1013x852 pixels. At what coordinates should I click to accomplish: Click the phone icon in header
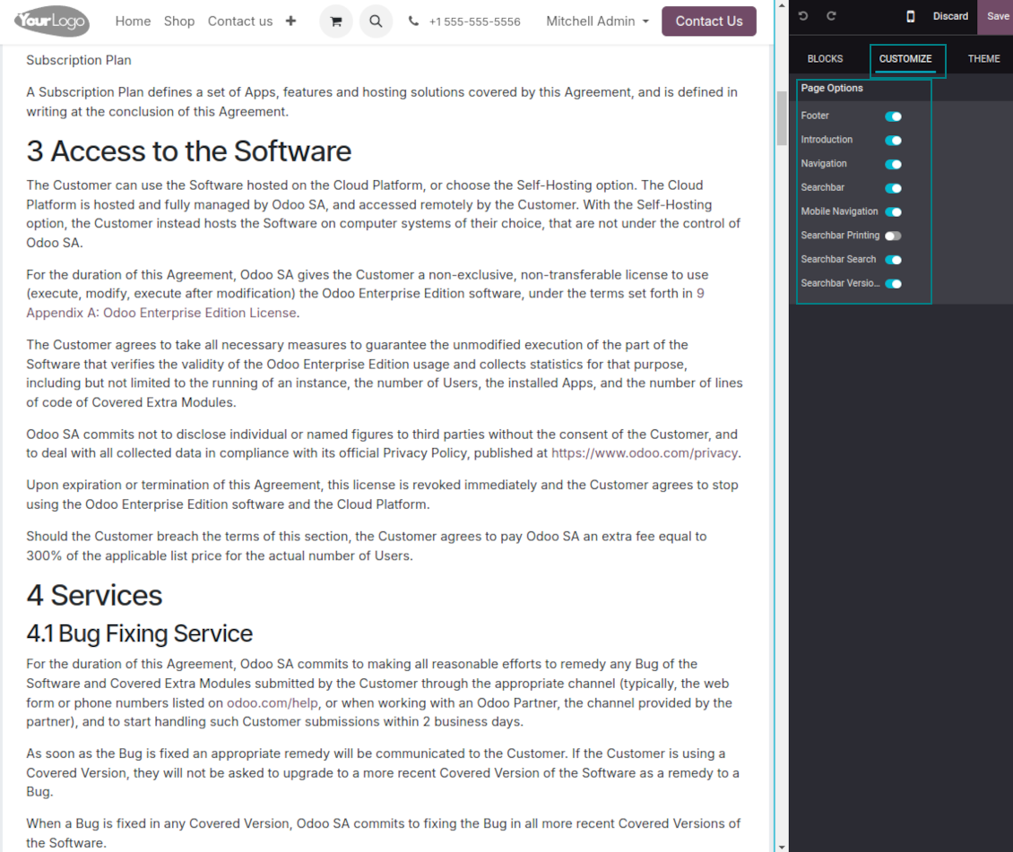(x=413, y=22)
